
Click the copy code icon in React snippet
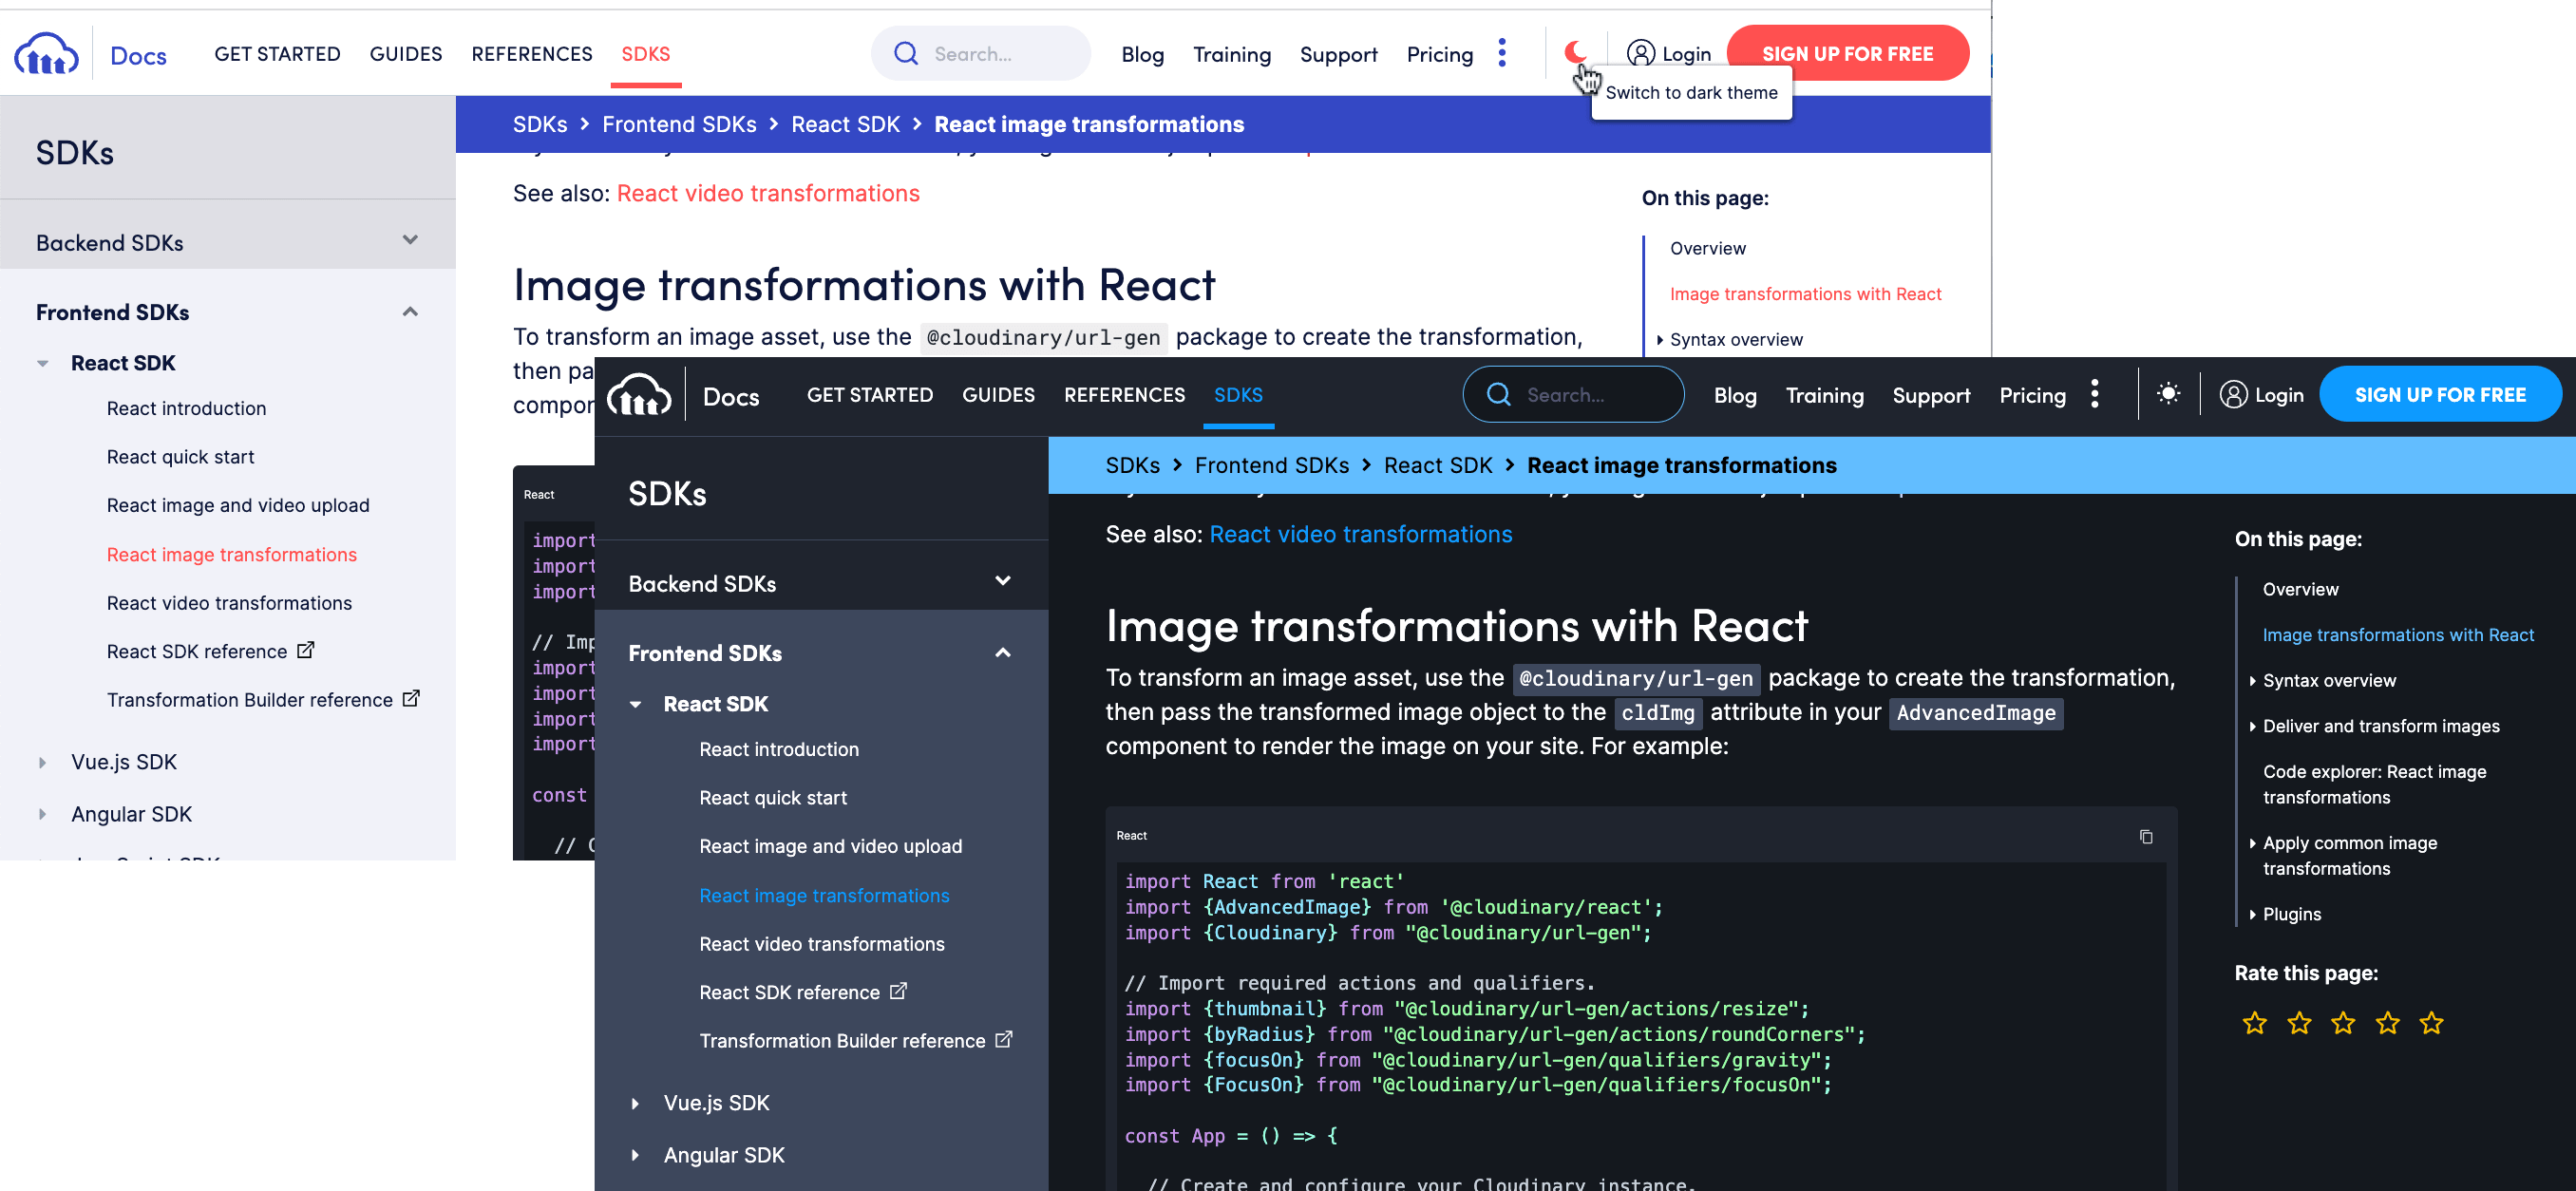tap(2145, 836)
